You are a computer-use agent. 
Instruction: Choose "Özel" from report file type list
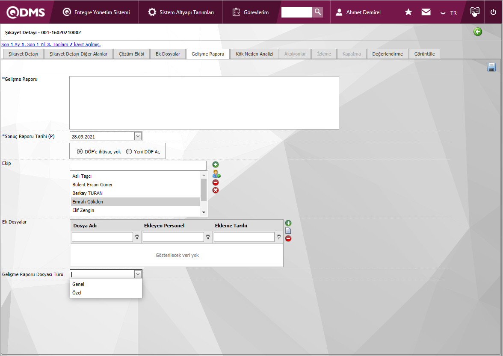click(77, 293)
